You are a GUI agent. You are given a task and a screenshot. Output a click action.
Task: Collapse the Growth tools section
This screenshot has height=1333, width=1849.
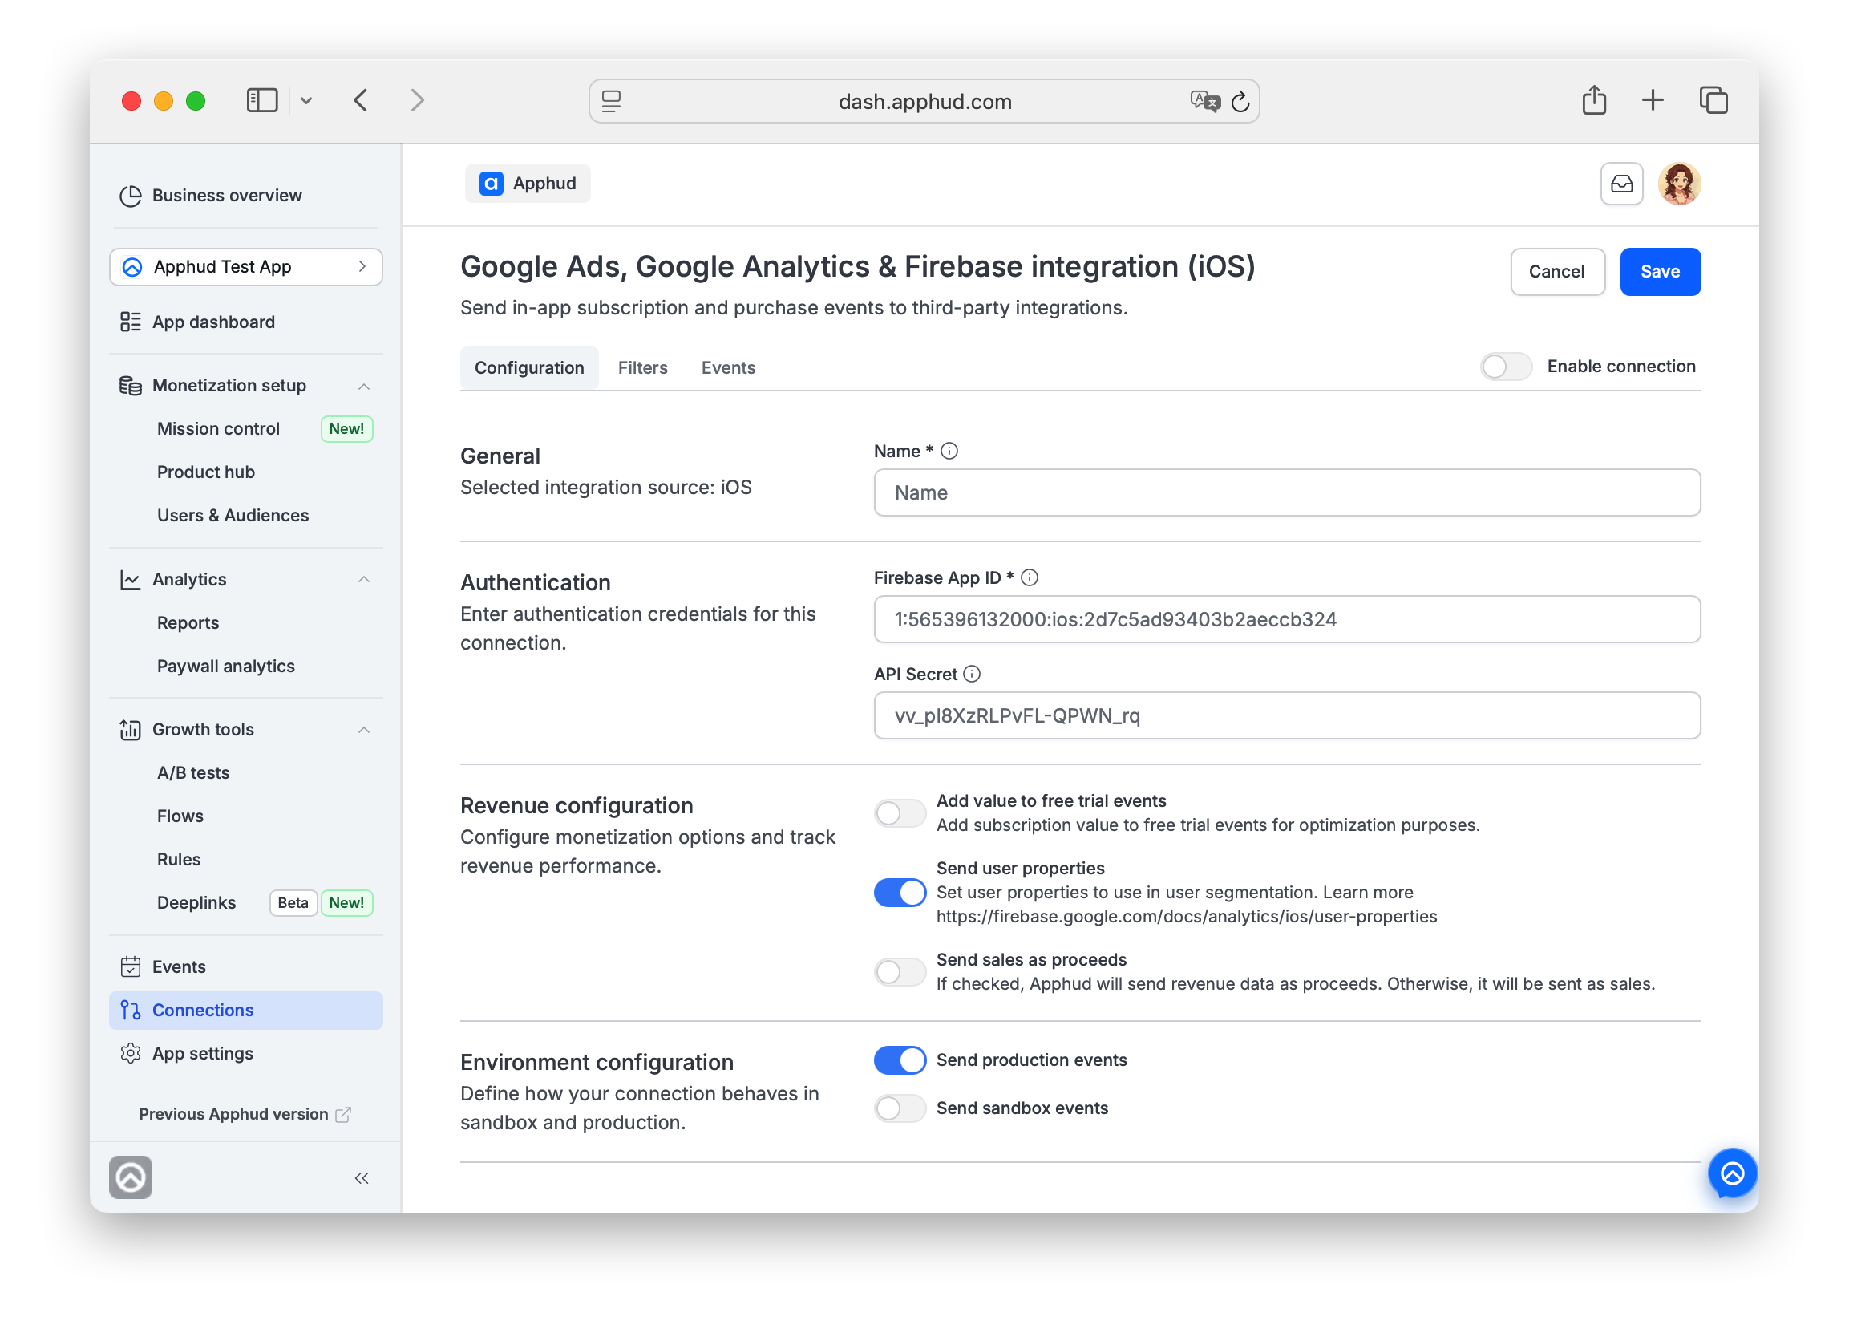coord(364,730)
